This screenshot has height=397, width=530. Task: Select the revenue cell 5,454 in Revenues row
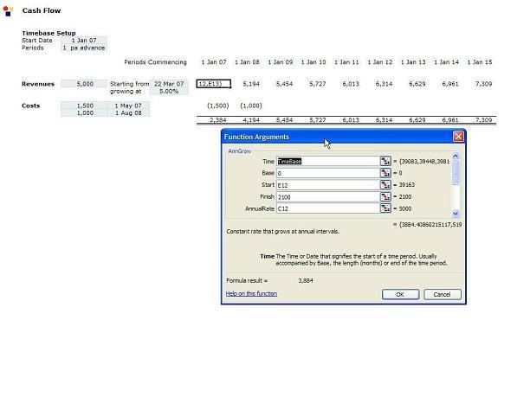[x=284, y=84]
